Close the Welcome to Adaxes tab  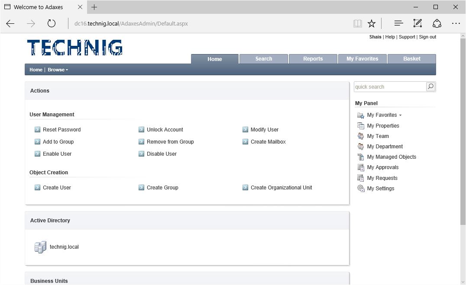80,7
